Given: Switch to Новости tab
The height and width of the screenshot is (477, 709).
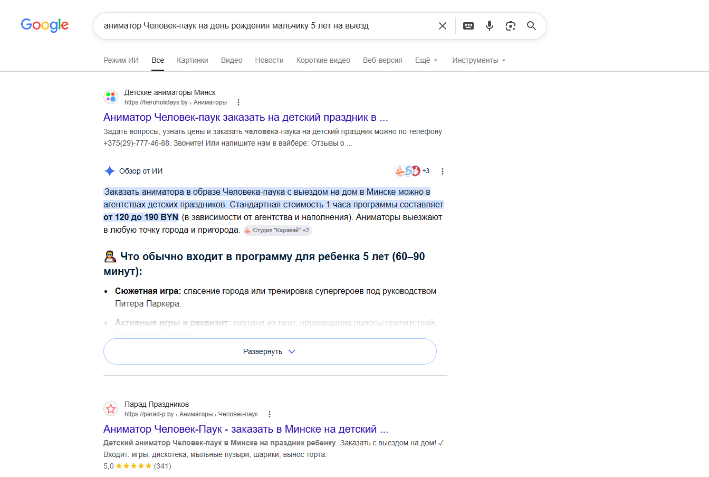Looking at the screenshot, I should tap(270, 60).
